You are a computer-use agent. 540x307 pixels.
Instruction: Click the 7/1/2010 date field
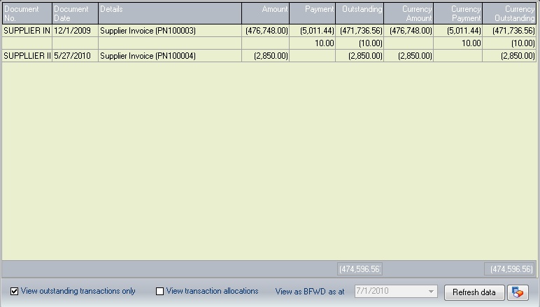point(389,292)
